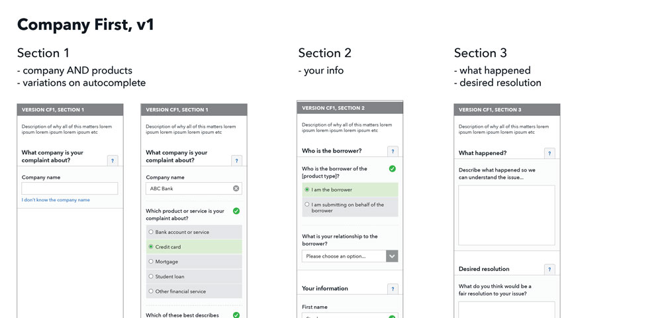The height and width of the screenshot is (318, 662).
Task: Click help icon next to 'Who is the borrower?'
Action: point(393,152)
